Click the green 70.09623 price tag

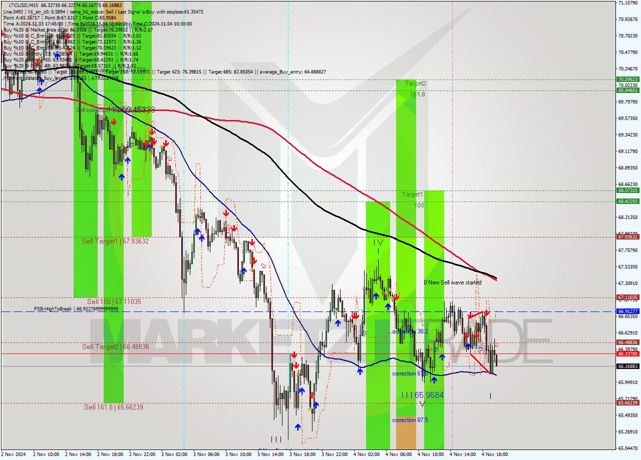[627, 79]
